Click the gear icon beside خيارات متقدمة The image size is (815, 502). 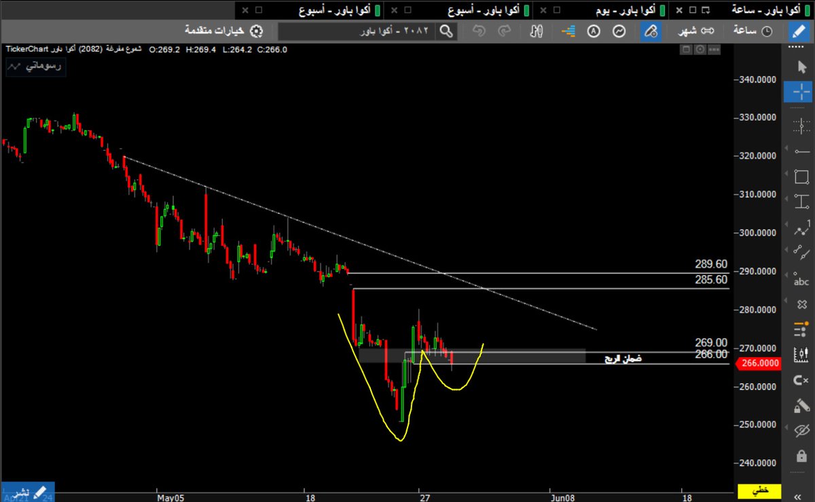[256, 31]
